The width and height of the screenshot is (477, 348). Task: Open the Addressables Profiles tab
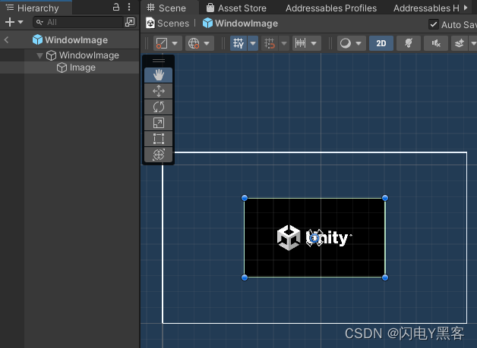pyautogui.click(x=331, y=8)
